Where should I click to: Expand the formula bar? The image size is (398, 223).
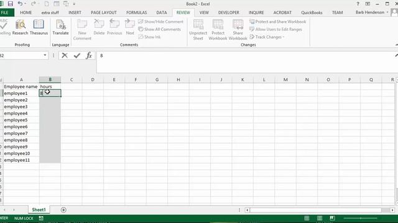click(x=396, y=55)
